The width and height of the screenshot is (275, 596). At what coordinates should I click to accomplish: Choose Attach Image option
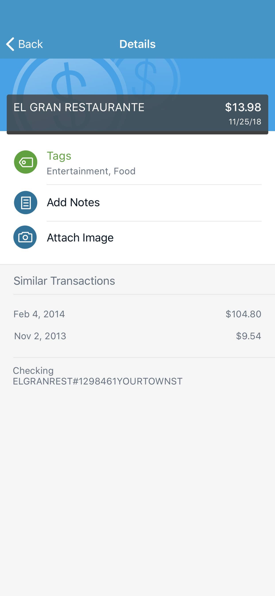coord(80,238)
